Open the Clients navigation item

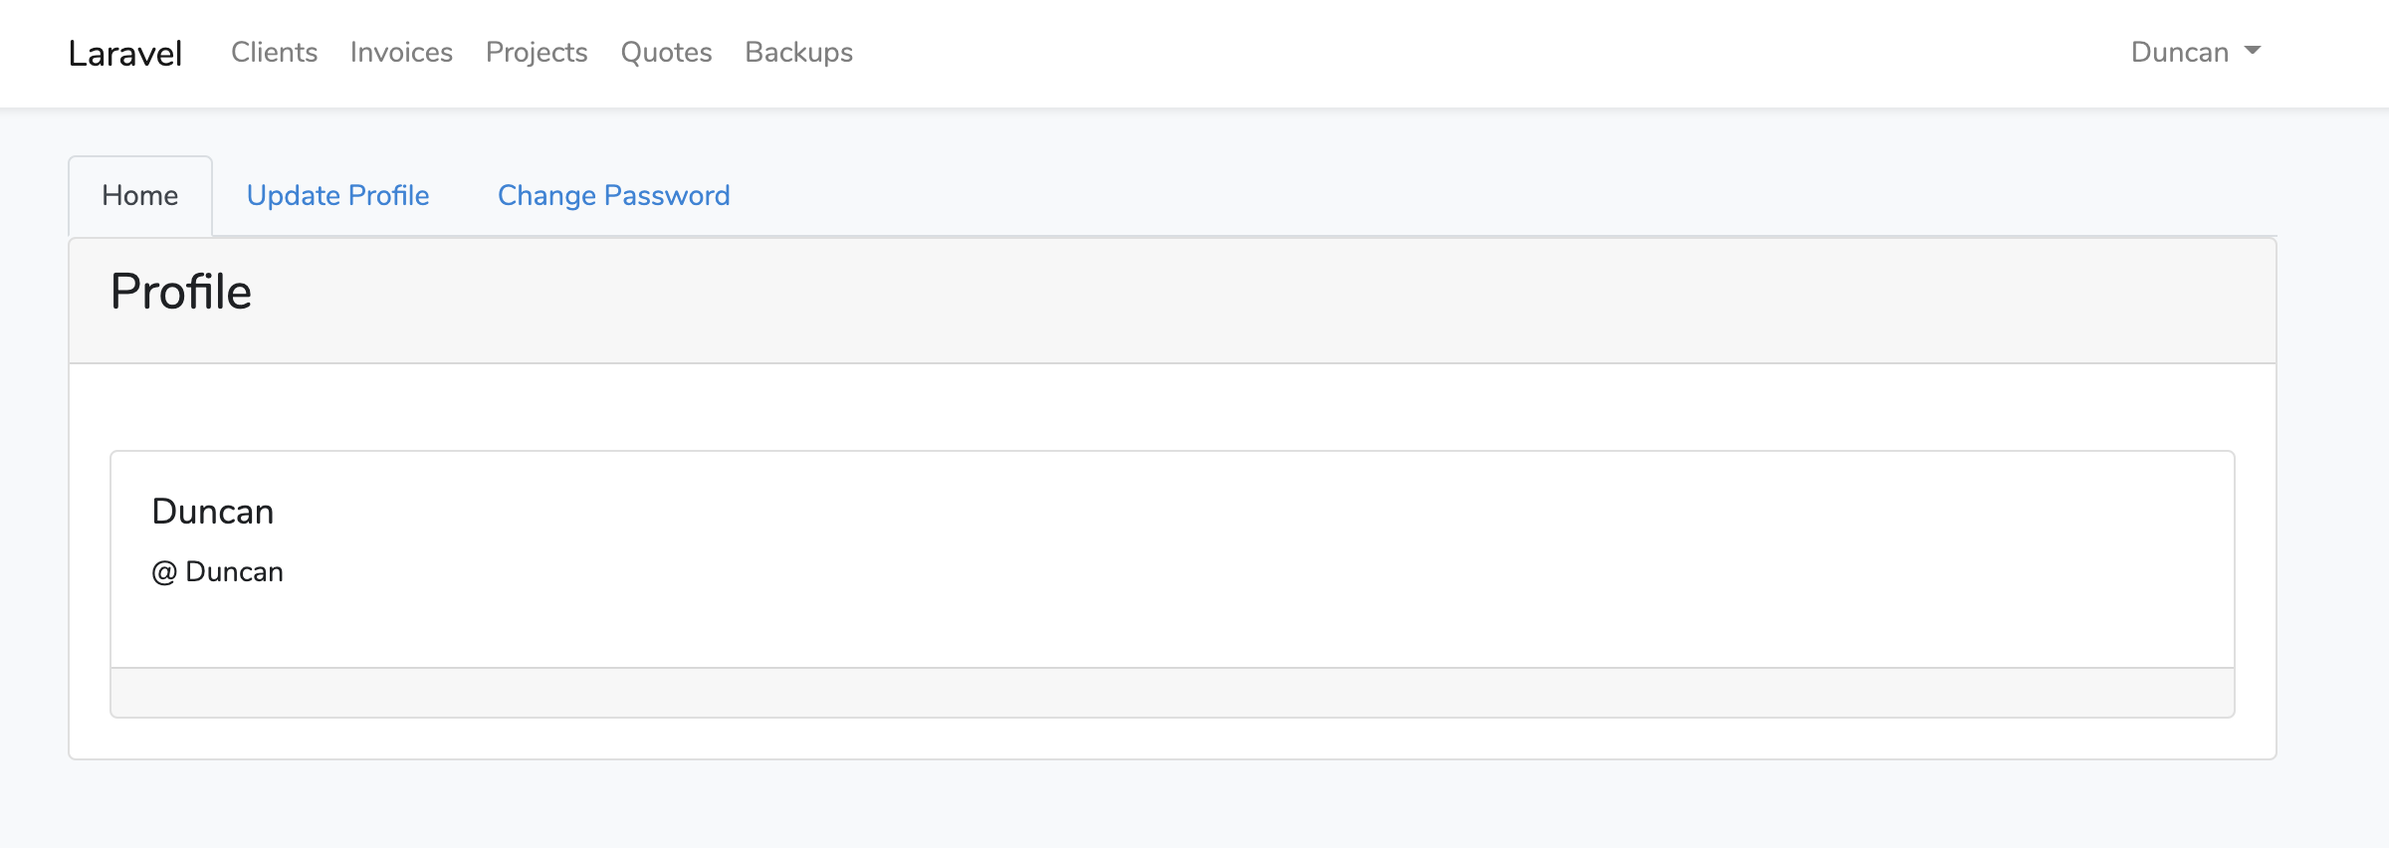(274, 53)
